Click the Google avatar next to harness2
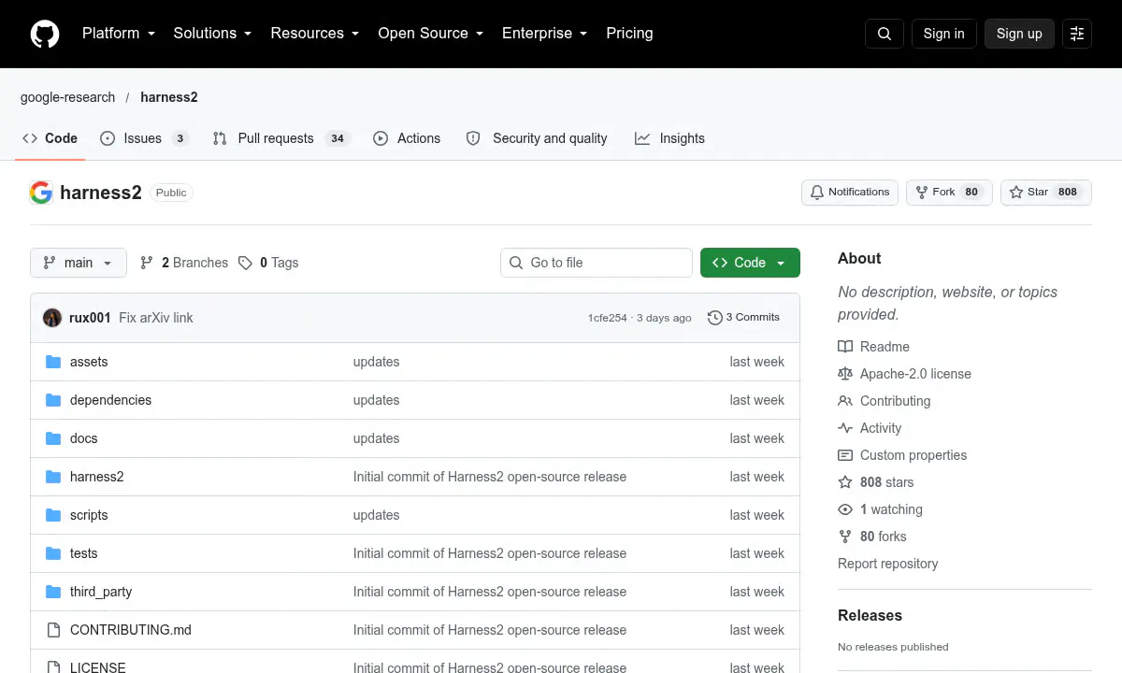The width and height of the screenshot is (1122, 673). 41,193
